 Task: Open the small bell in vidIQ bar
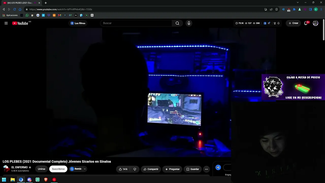click(279, 23)
